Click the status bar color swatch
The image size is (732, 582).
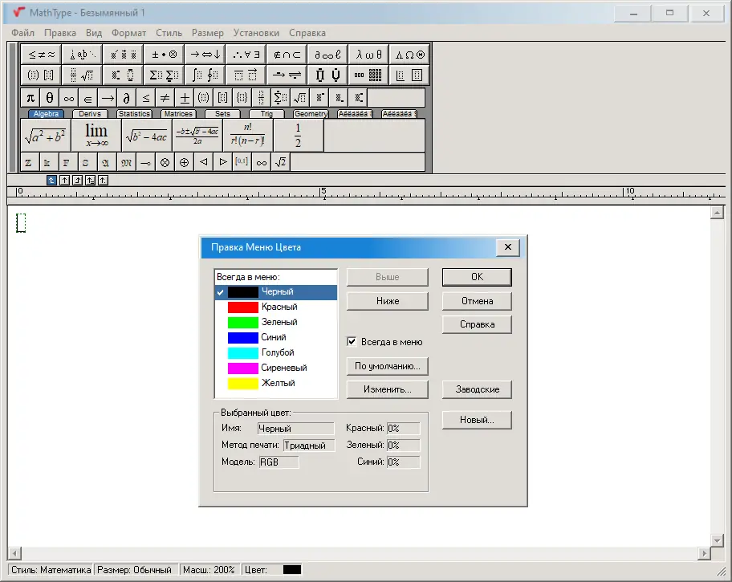292,570
